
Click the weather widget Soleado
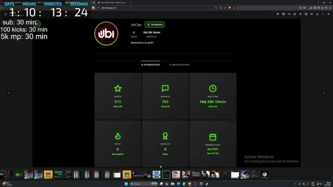point(7,184)
